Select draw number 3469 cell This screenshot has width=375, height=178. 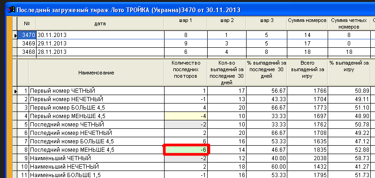click(x=27, y=44)
